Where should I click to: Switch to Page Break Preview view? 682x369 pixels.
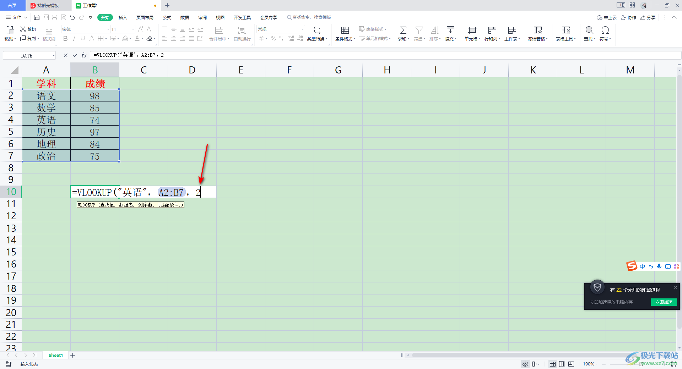(571, 364)
